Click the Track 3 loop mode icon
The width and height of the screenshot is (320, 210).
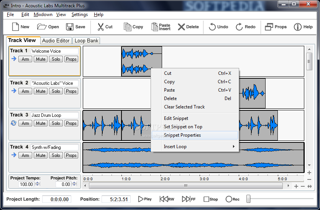point(13,123)
